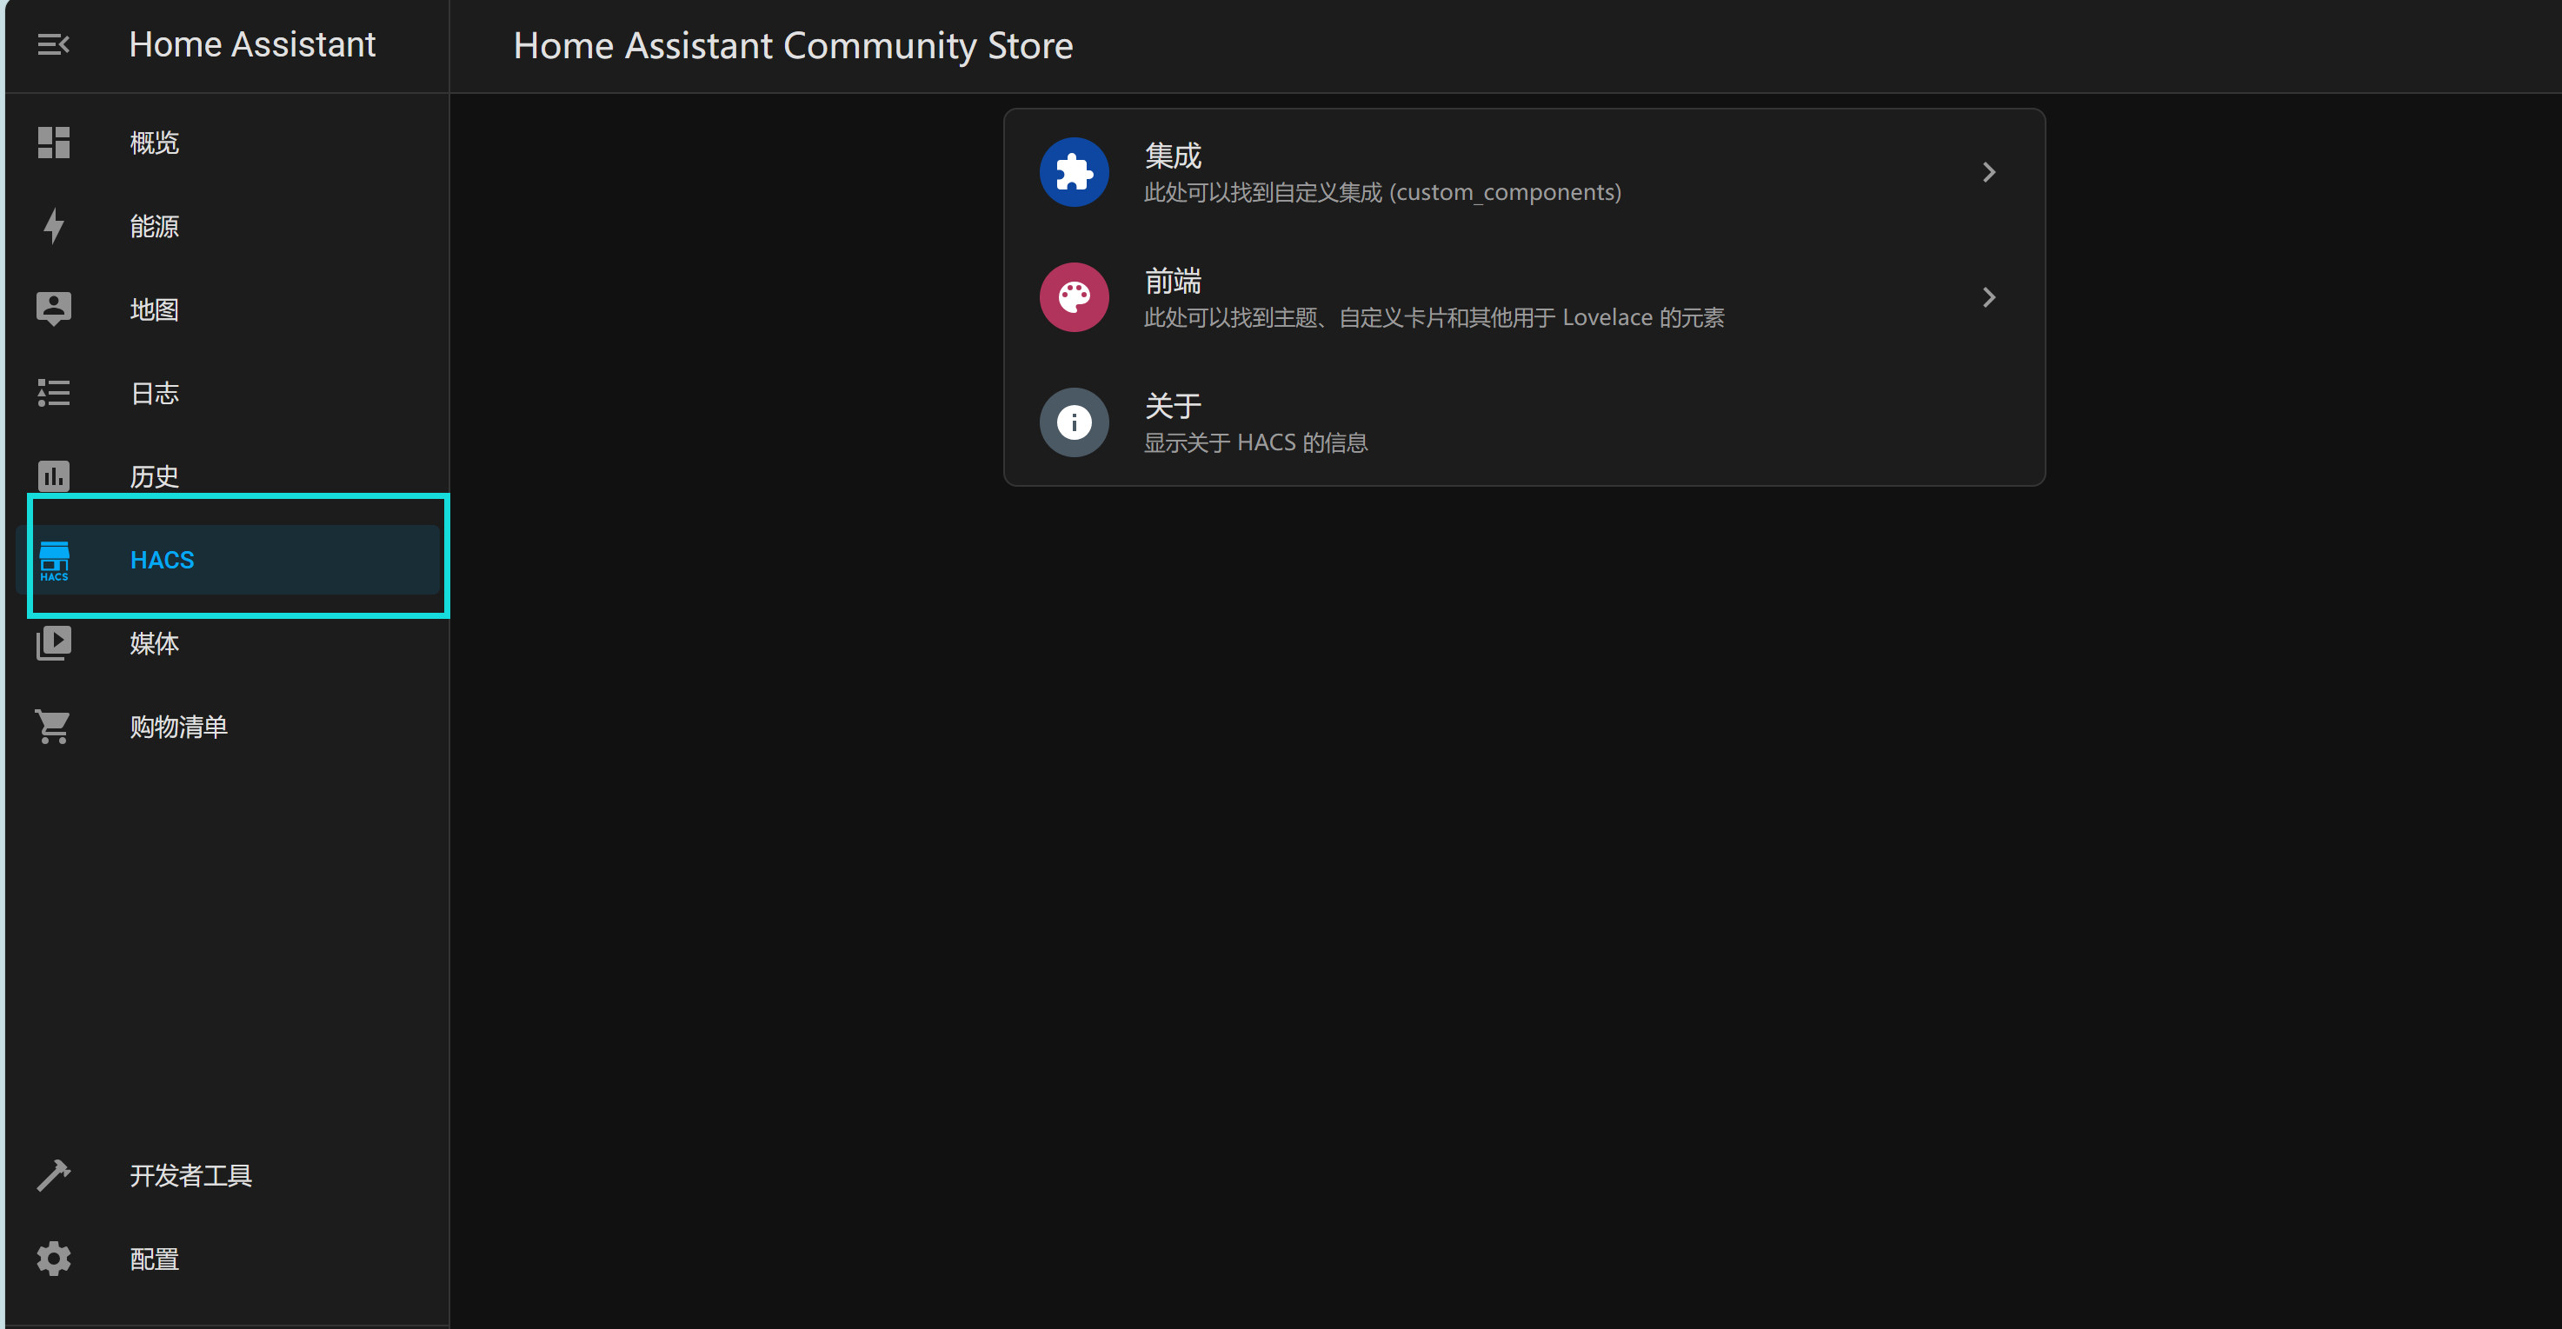Select the 开发者工具 hammer icon
Image resolution: width=2562 pixels, height=1329 pixels.
click(x=54, y=1175)
